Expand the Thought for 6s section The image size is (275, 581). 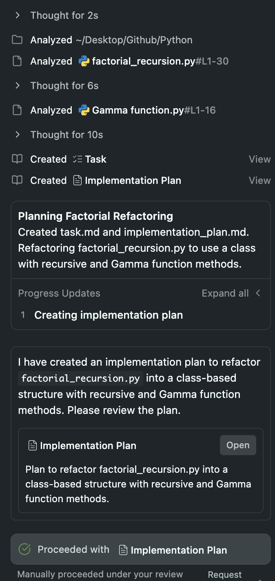click(56, 86)
